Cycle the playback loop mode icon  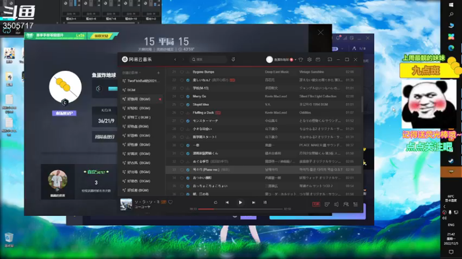tap(215, 203)
